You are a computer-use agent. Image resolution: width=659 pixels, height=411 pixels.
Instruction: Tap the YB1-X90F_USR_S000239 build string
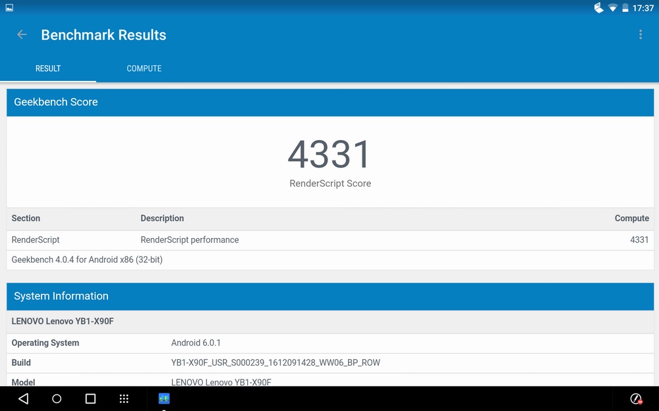click(x=275, y=363)
